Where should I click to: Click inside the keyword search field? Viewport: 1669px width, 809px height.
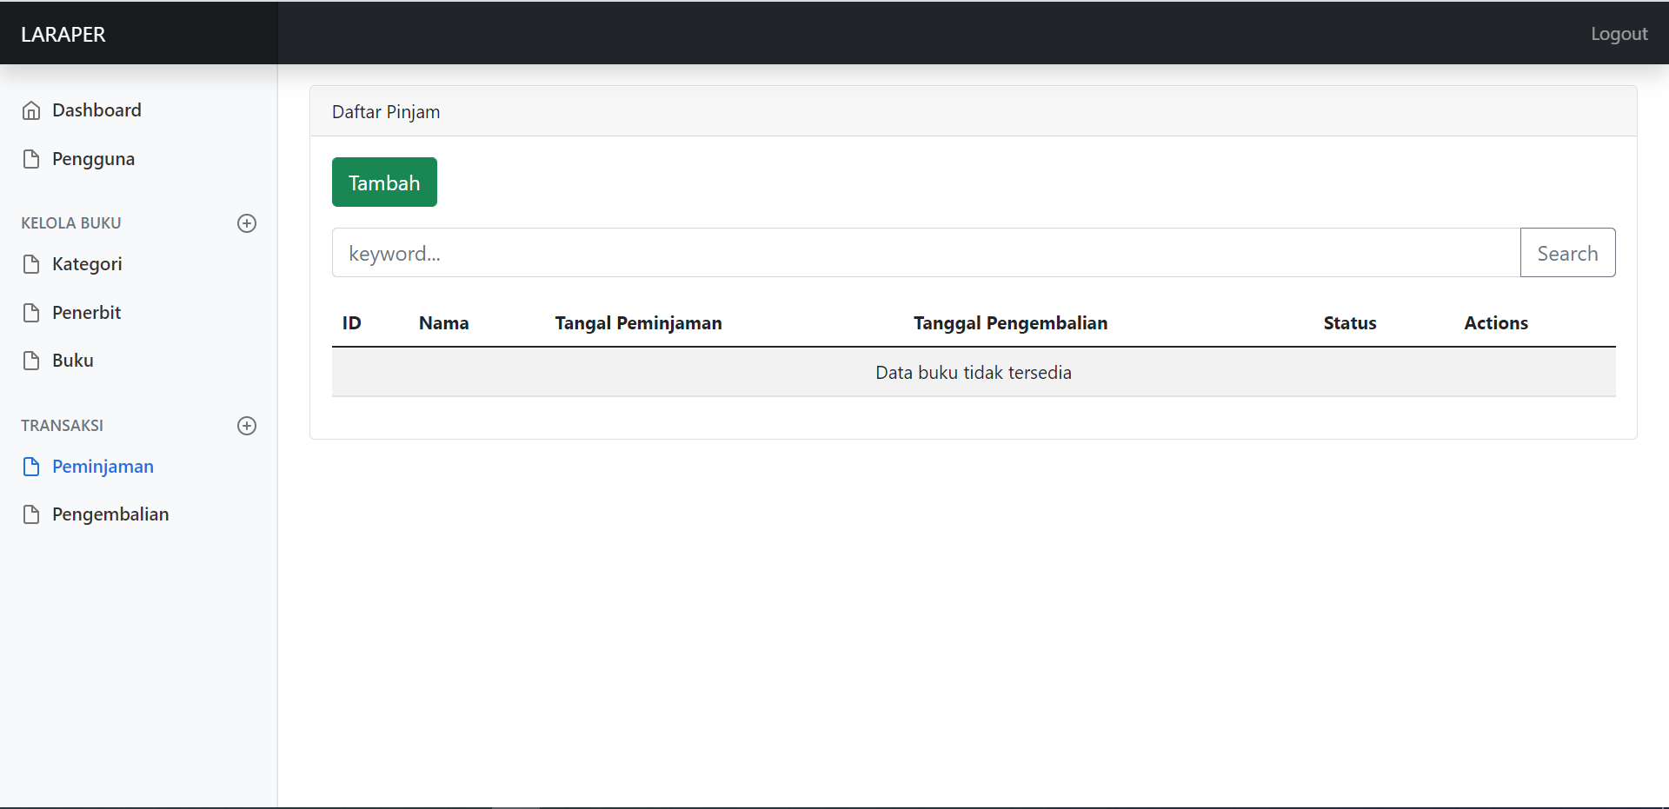[869, 253]
